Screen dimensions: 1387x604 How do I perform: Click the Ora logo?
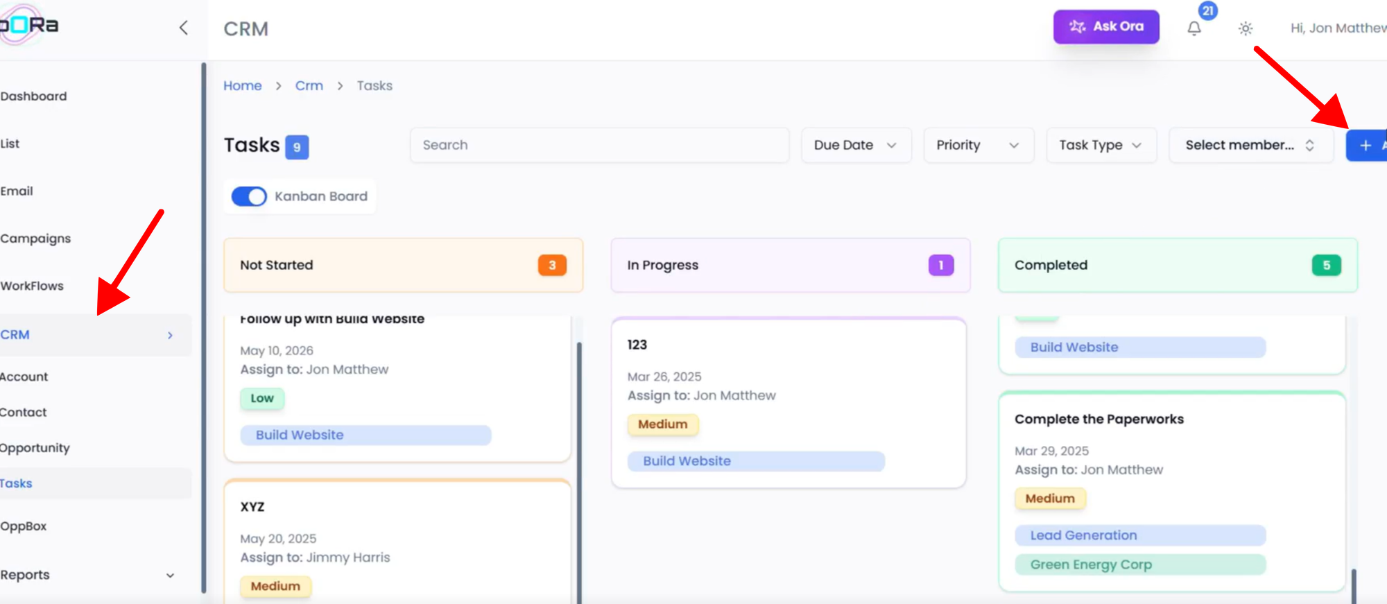(28, 25)
